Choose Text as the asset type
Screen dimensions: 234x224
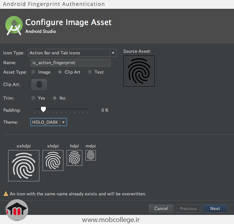coord(90,72)
